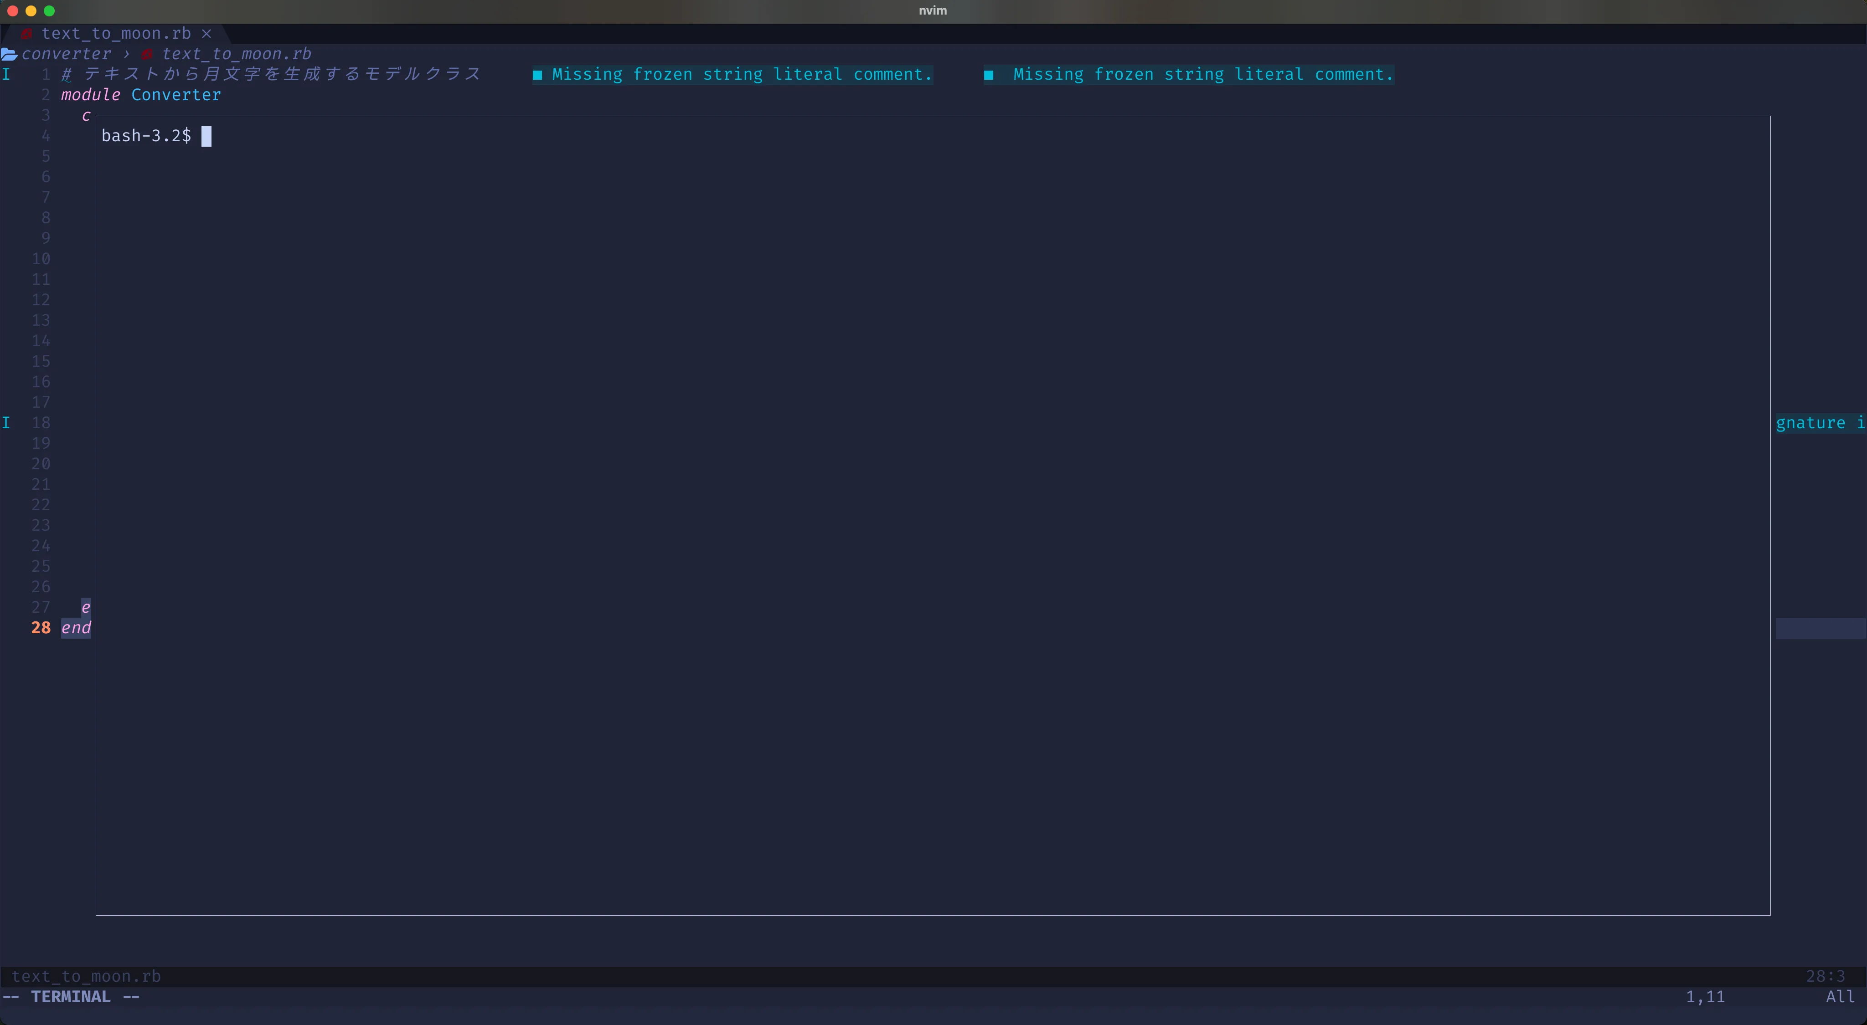The width and height of the screenshot is (1867, 1025).
Task: Click the info diagnostic sign on line 18
Action: [x=6, y=423]
